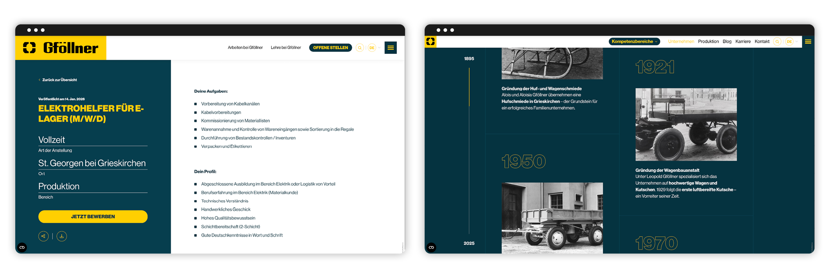Click the Vollzeit employment type
The image size is (830, 278).
point(52,140)
